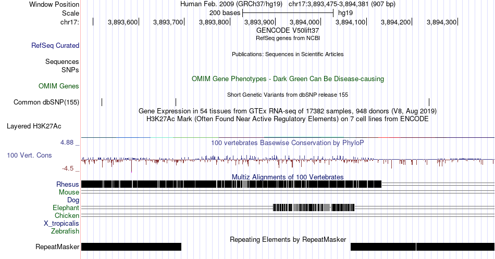Select the Layered H3K27Ac track label
495x259 pixels.
coord(34,126)
